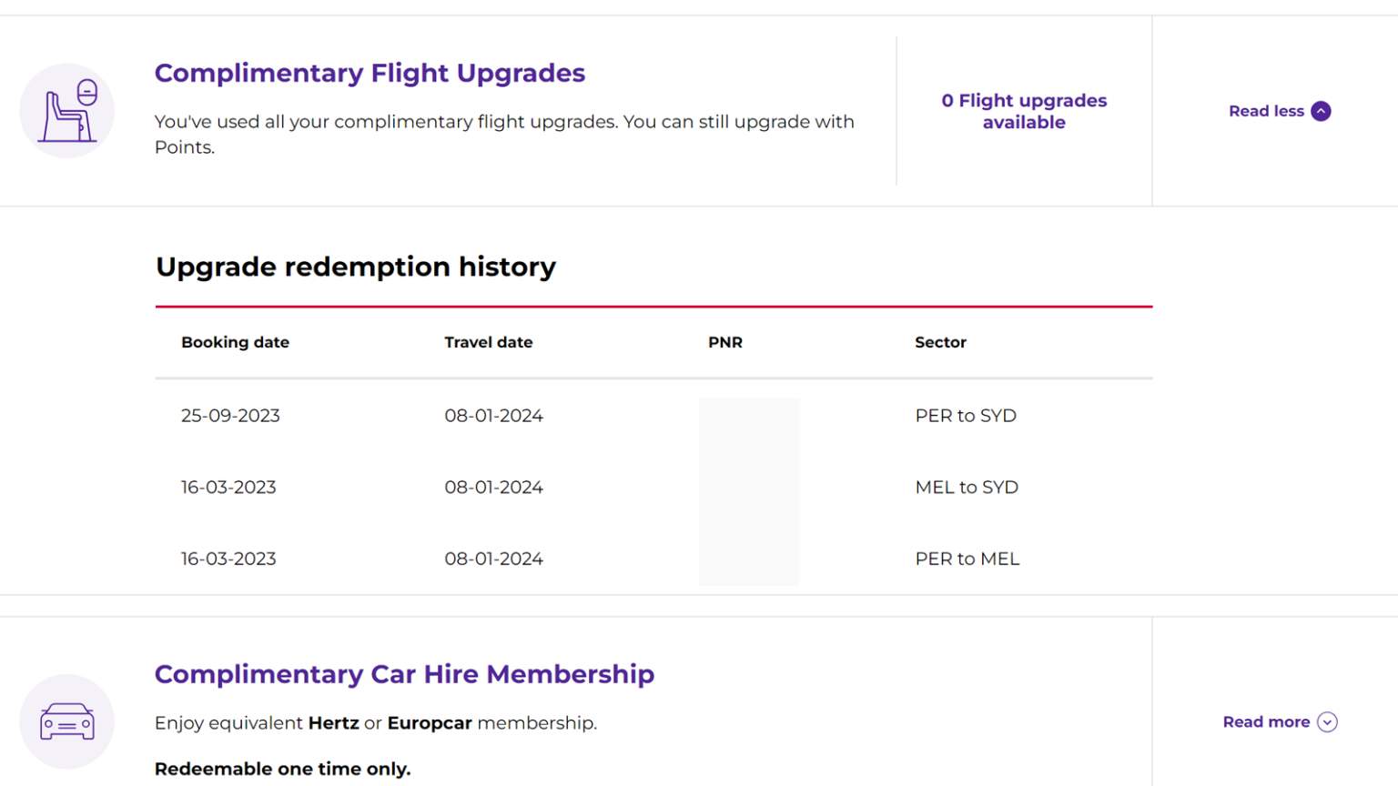Image resolution: width=1398 pixels, height=786 pixels.
Task: Click Read more under Car Hire Membership
Action: coord(1267,721)
